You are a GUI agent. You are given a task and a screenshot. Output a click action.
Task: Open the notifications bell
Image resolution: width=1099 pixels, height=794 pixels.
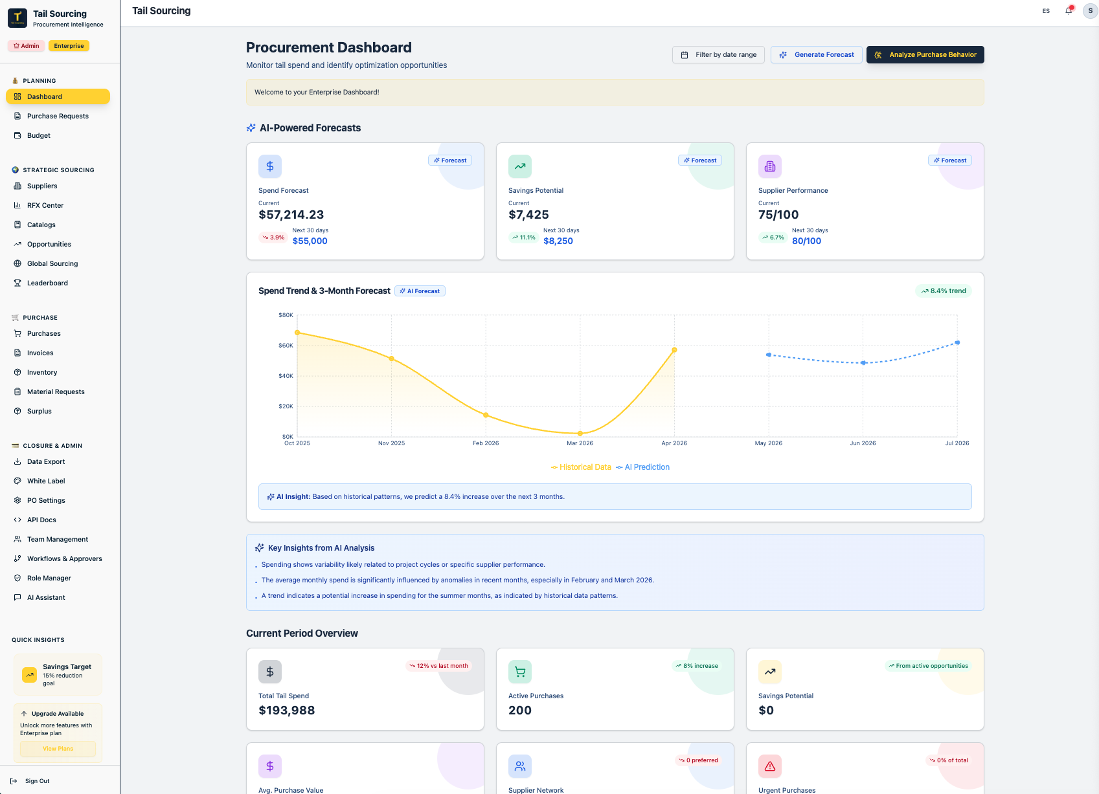1069,11
